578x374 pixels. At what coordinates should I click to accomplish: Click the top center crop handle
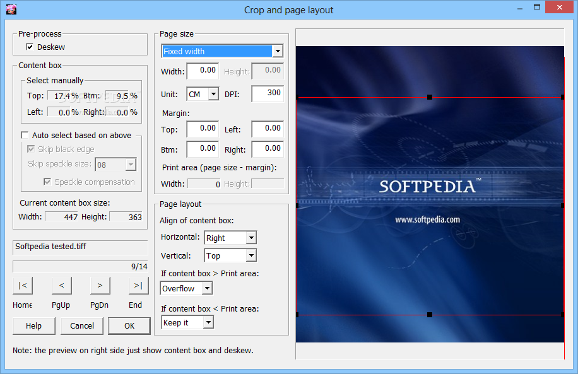click(430, 97)
